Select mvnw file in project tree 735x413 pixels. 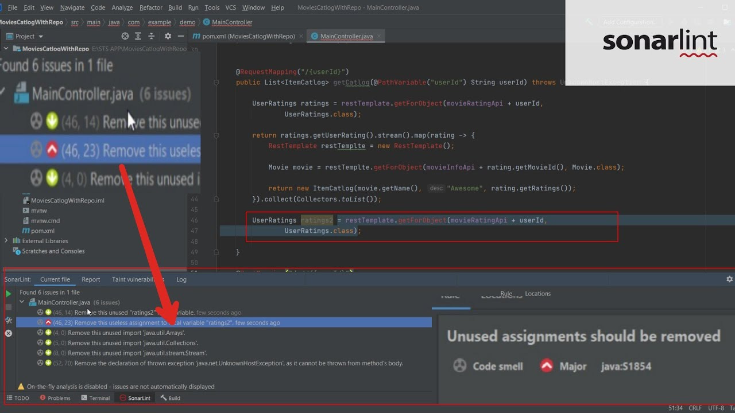[x=34, y=211]
